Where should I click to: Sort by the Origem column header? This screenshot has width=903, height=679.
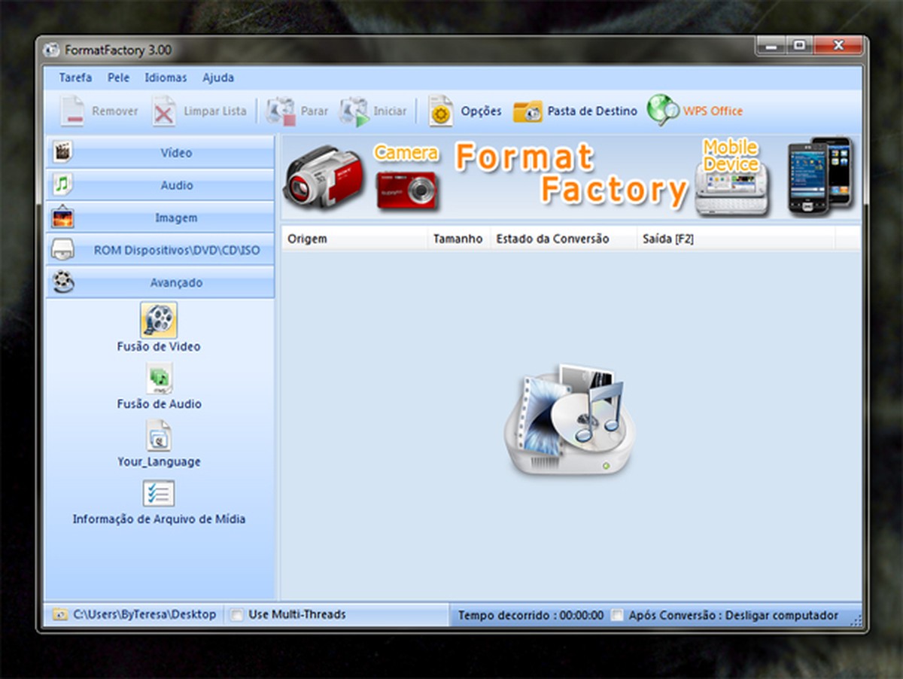tap(355, 239)
